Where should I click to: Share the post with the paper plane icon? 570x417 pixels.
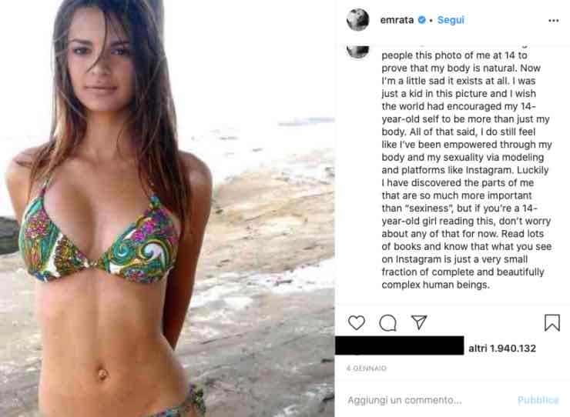tap(419, 322)
